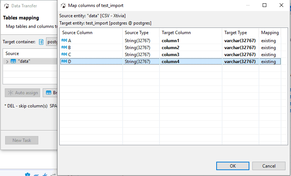Expand the "data" source tree node
Viewport: 291px width, 176px height.
7,62
